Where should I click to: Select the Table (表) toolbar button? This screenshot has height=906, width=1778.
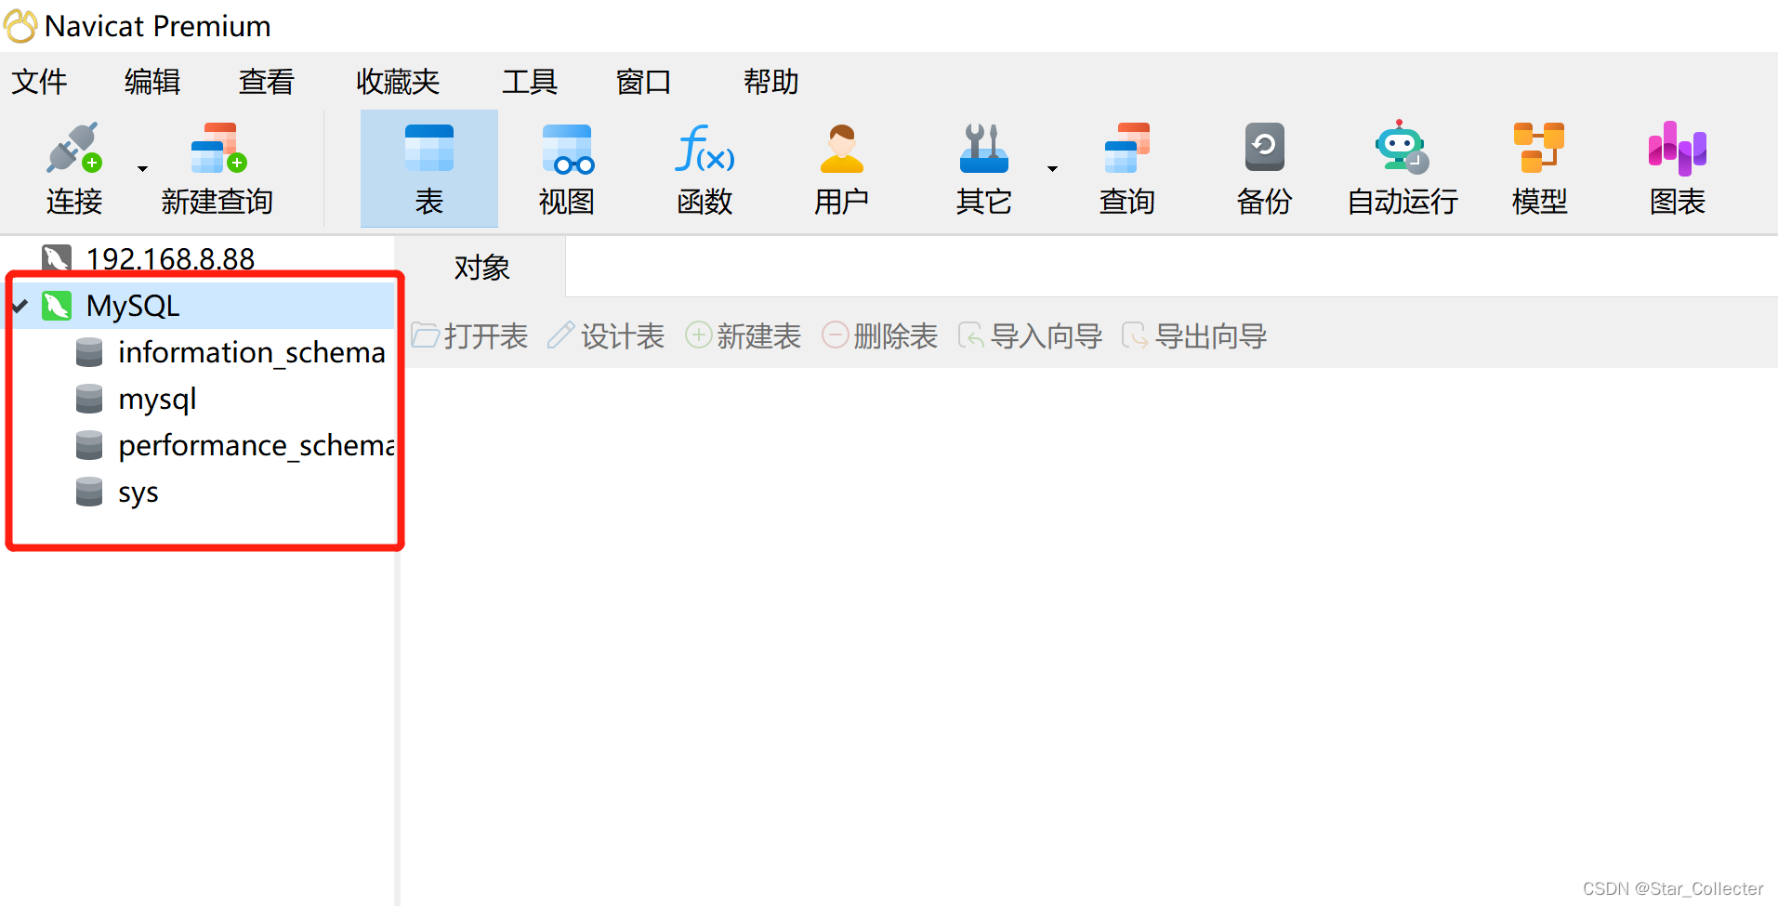pyautogui.click(x=429, y=168)
